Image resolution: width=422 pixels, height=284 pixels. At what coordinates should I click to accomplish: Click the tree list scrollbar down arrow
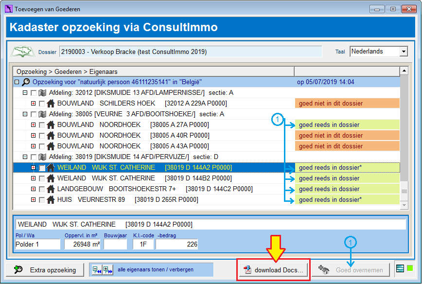click(x=404, y=205)
